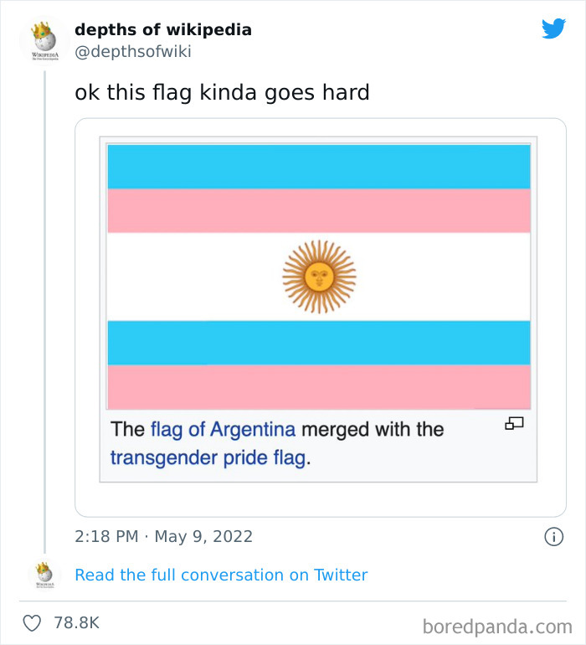Read the full conversation on Twitter
Image resolution: width=586 pixels, height=645 pixels.
click(x=221, y=575)
